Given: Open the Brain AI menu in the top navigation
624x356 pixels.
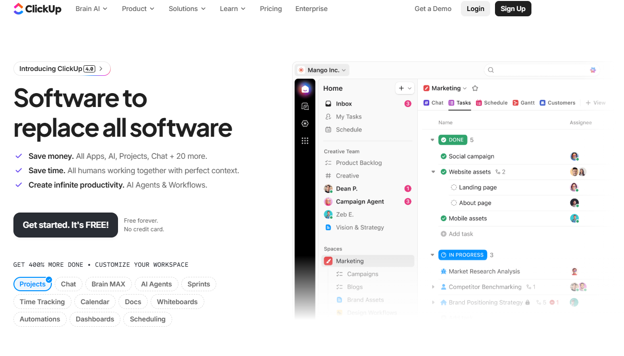Looking at the screenshot, I should pyautogui.click(x=92, y=9).
